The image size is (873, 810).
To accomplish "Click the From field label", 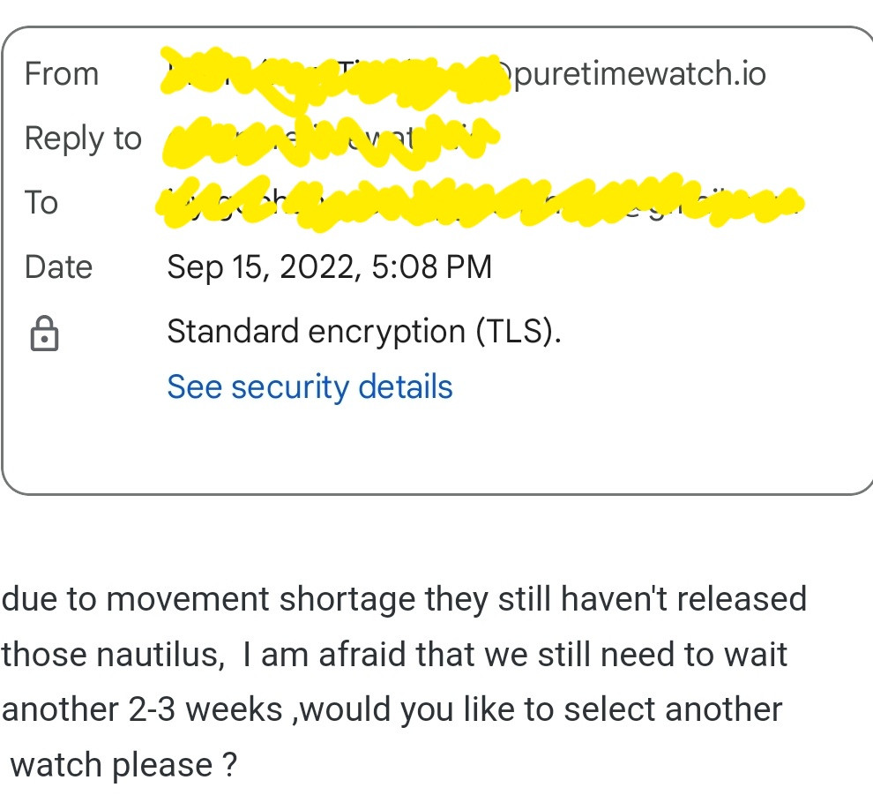I will pyautogui.click(x=62, y=74).
